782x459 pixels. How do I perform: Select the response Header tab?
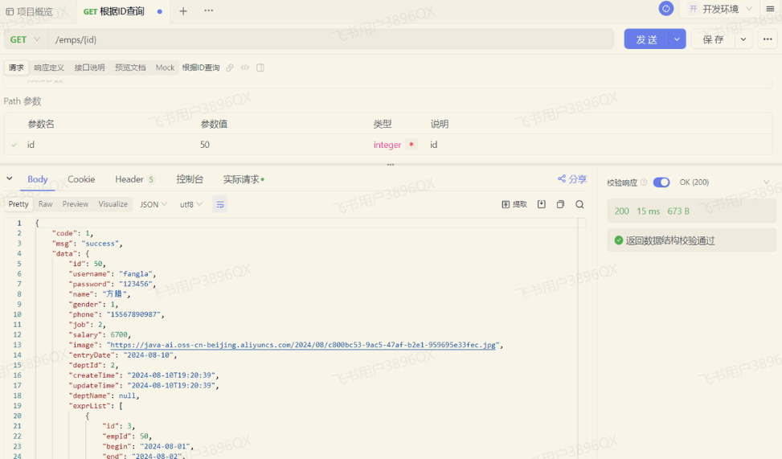(x=135, y=179)
